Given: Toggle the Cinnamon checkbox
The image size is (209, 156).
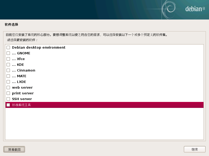Looking at the screenshot, I should point(8,70).
